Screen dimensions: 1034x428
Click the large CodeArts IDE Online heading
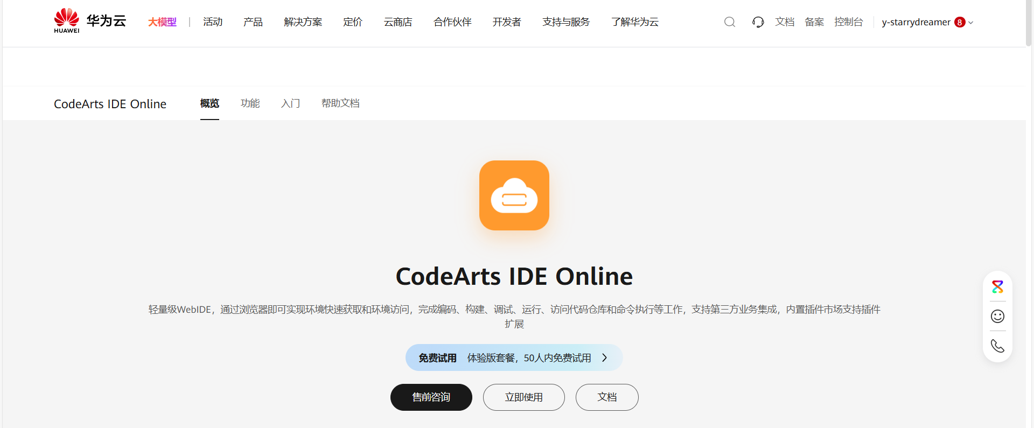(514, 276)
